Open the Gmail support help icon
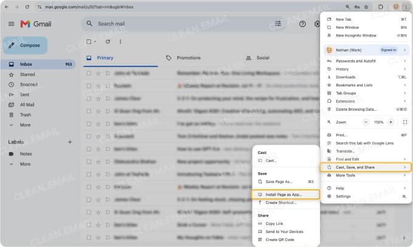The width and height of the screenshot is (413, 247). (302, 24)
